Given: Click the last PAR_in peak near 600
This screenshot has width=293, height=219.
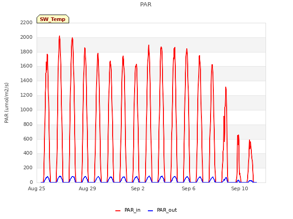Looking at the screenshot, I should tap(249, 140).
